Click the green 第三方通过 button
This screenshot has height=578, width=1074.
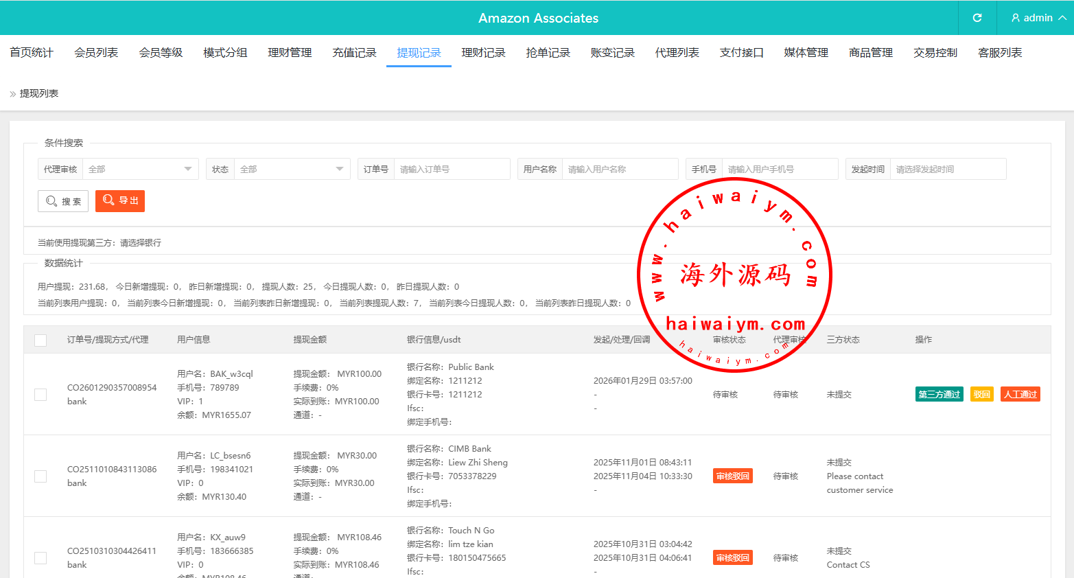tap(939, 395)
